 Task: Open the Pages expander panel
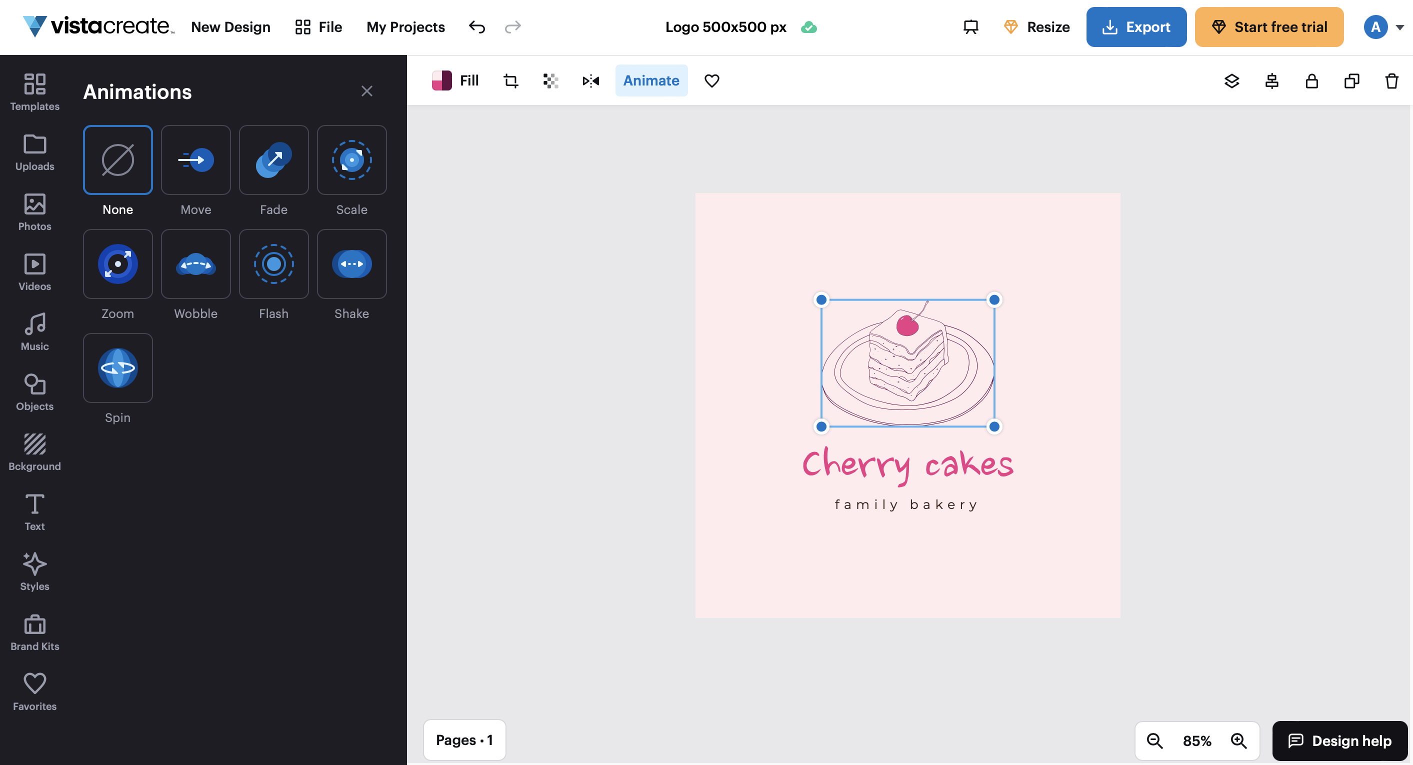464,738
